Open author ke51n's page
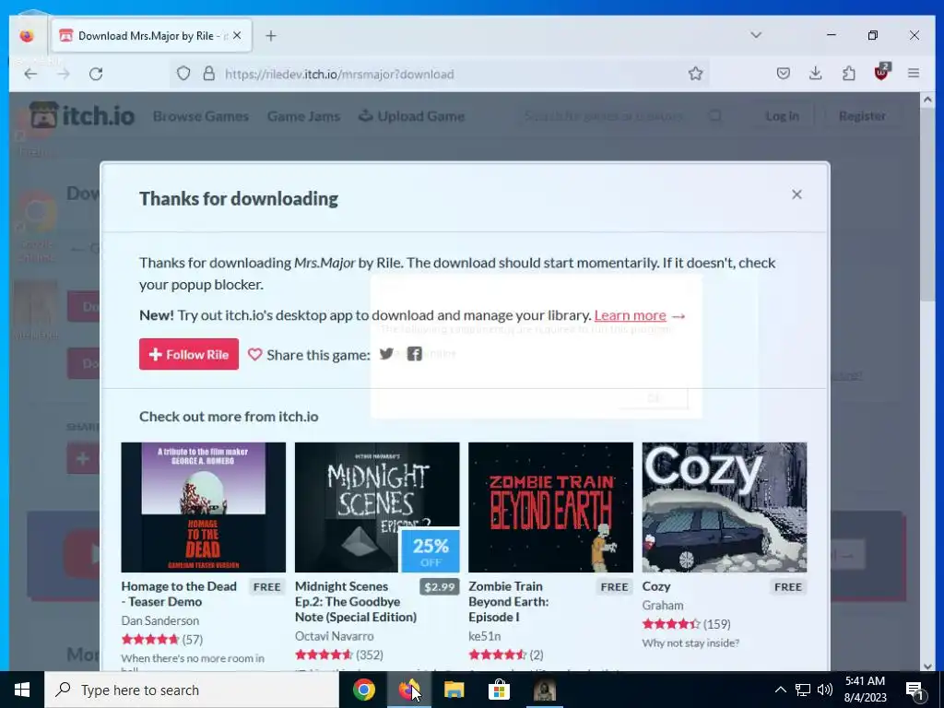 click(485, 636)
